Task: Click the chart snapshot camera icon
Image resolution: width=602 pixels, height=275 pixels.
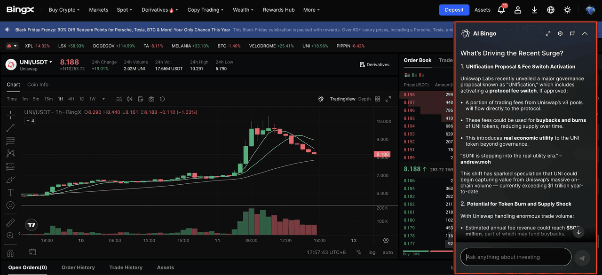Action: (151, 99)
